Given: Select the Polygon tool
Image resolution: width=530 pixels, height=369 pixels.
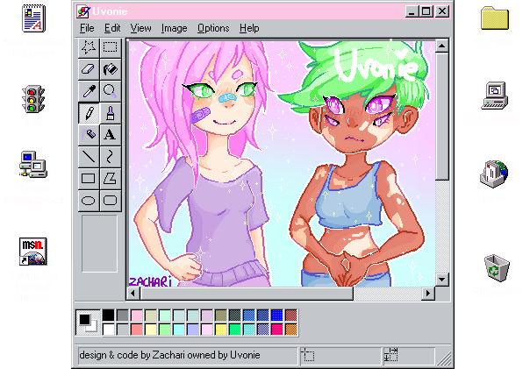Looking at the screenshot, I should point(111,179).
